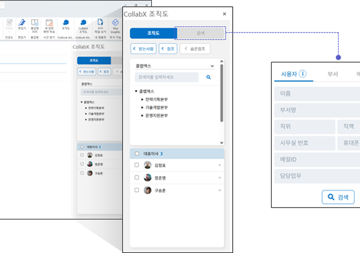360x253 pixels.
Task: Click the 직책 input field
Action: click(349, 126)
